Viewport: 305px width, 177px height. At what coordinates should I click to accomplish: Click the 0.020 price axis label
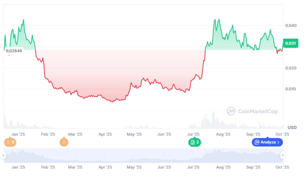(x=291, y=68)
